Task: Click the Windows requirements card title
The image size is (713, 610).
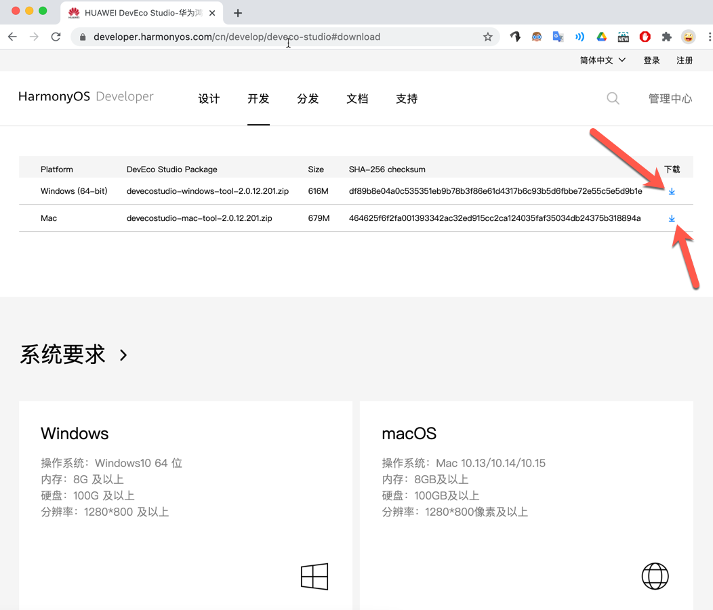Action: coord(75,434)
